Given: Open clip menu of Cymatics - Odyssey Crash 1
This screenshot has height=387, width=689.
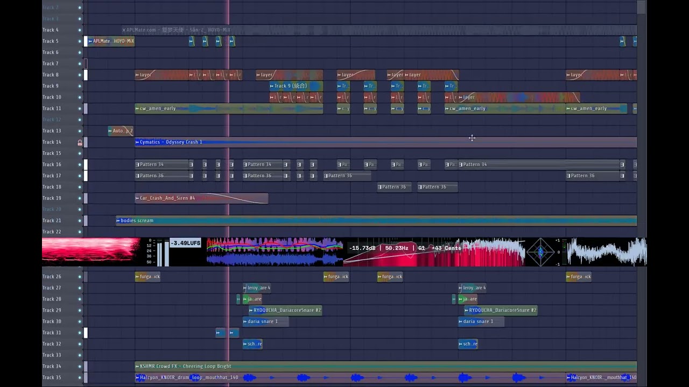Looking at the screenshot, I should 137,142.
